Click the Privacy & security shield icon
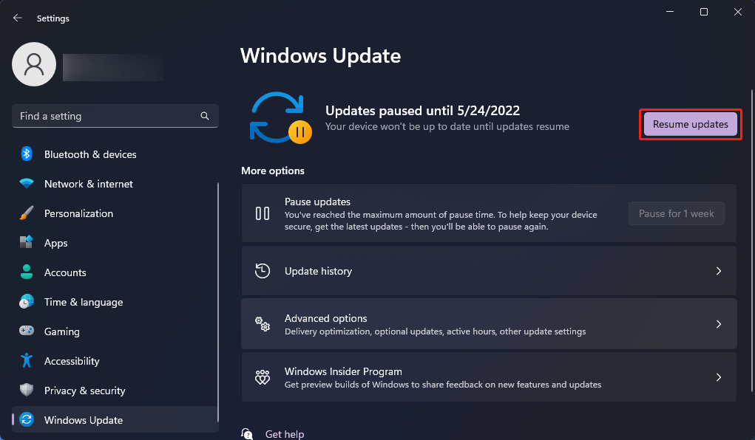 (27, 391)
